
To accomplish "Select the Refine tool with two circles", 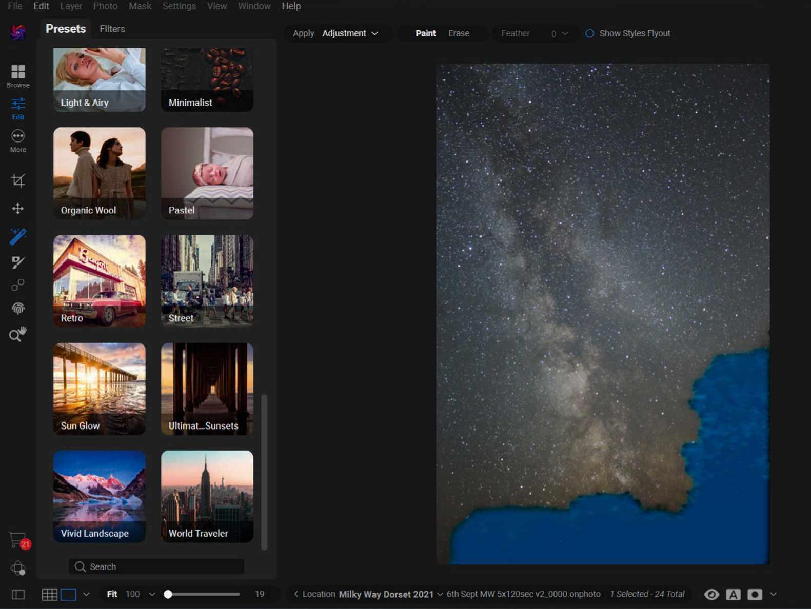I will tap(18, 285).
